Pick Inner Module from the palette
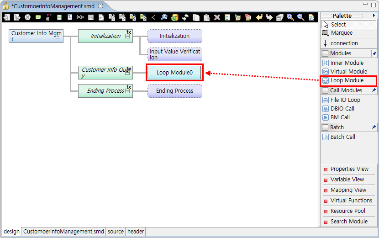379x238 pixels. [349, 63]
